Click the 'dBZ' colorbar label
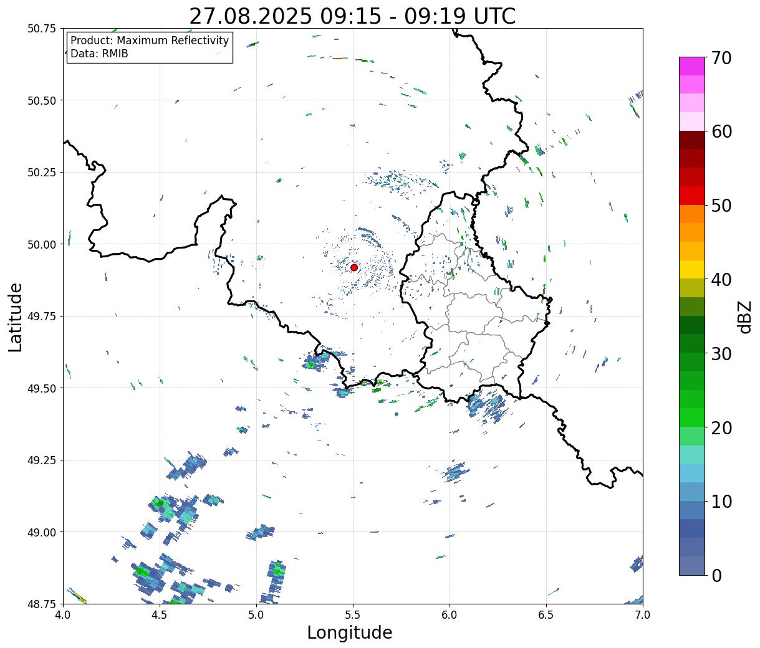Viewport: 760px width, 648px height. (x=744, y=317)
